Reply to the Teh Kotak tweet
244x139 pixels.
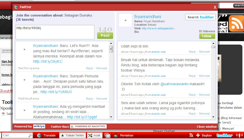(192, 95)
